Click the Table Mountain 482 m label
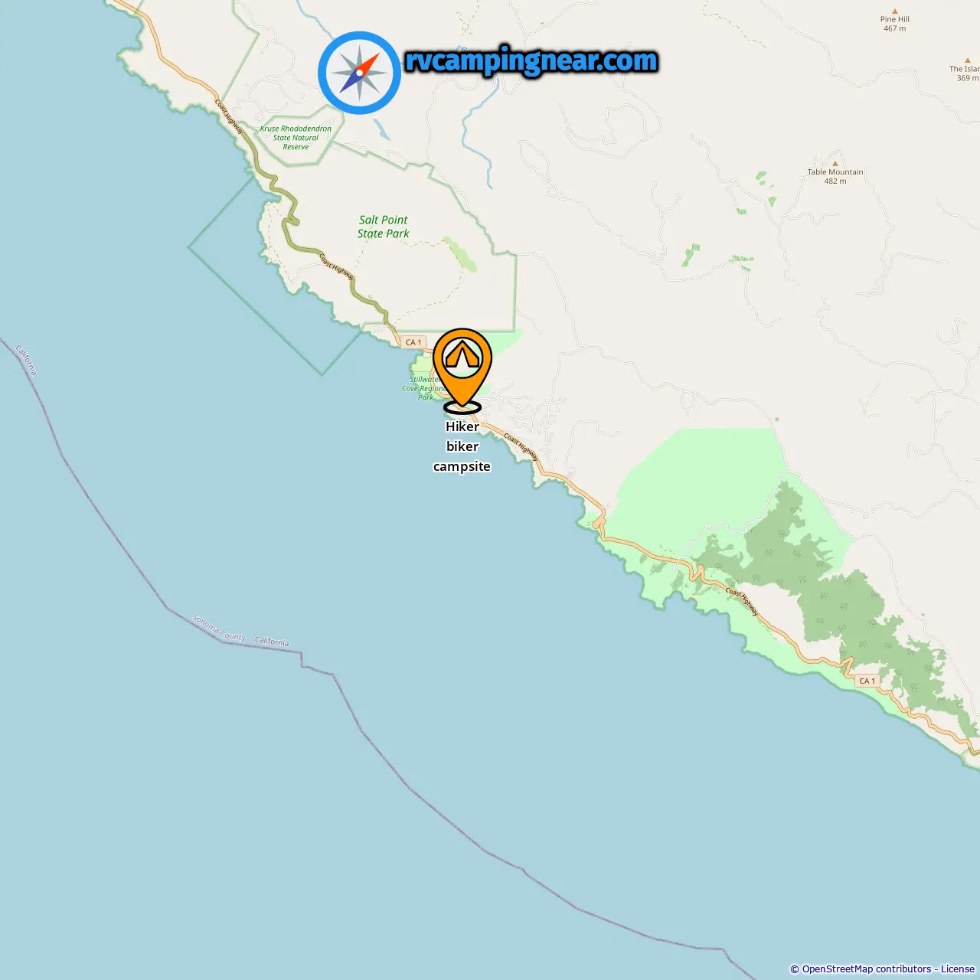 [x=835, y=177]
